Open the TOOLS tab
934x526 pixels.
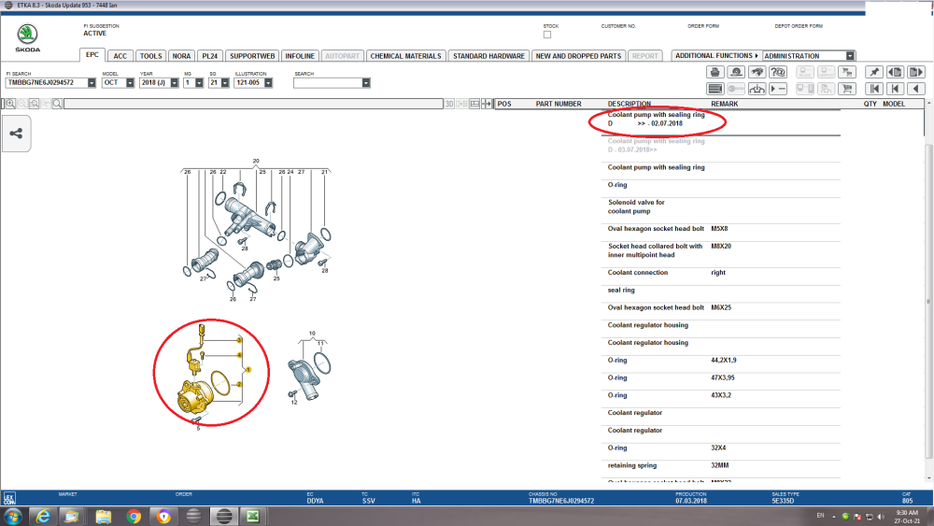[x=150, y=56]
